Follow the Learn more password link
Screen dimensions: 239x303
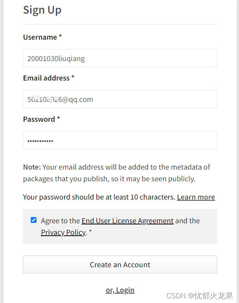point(196,197)
